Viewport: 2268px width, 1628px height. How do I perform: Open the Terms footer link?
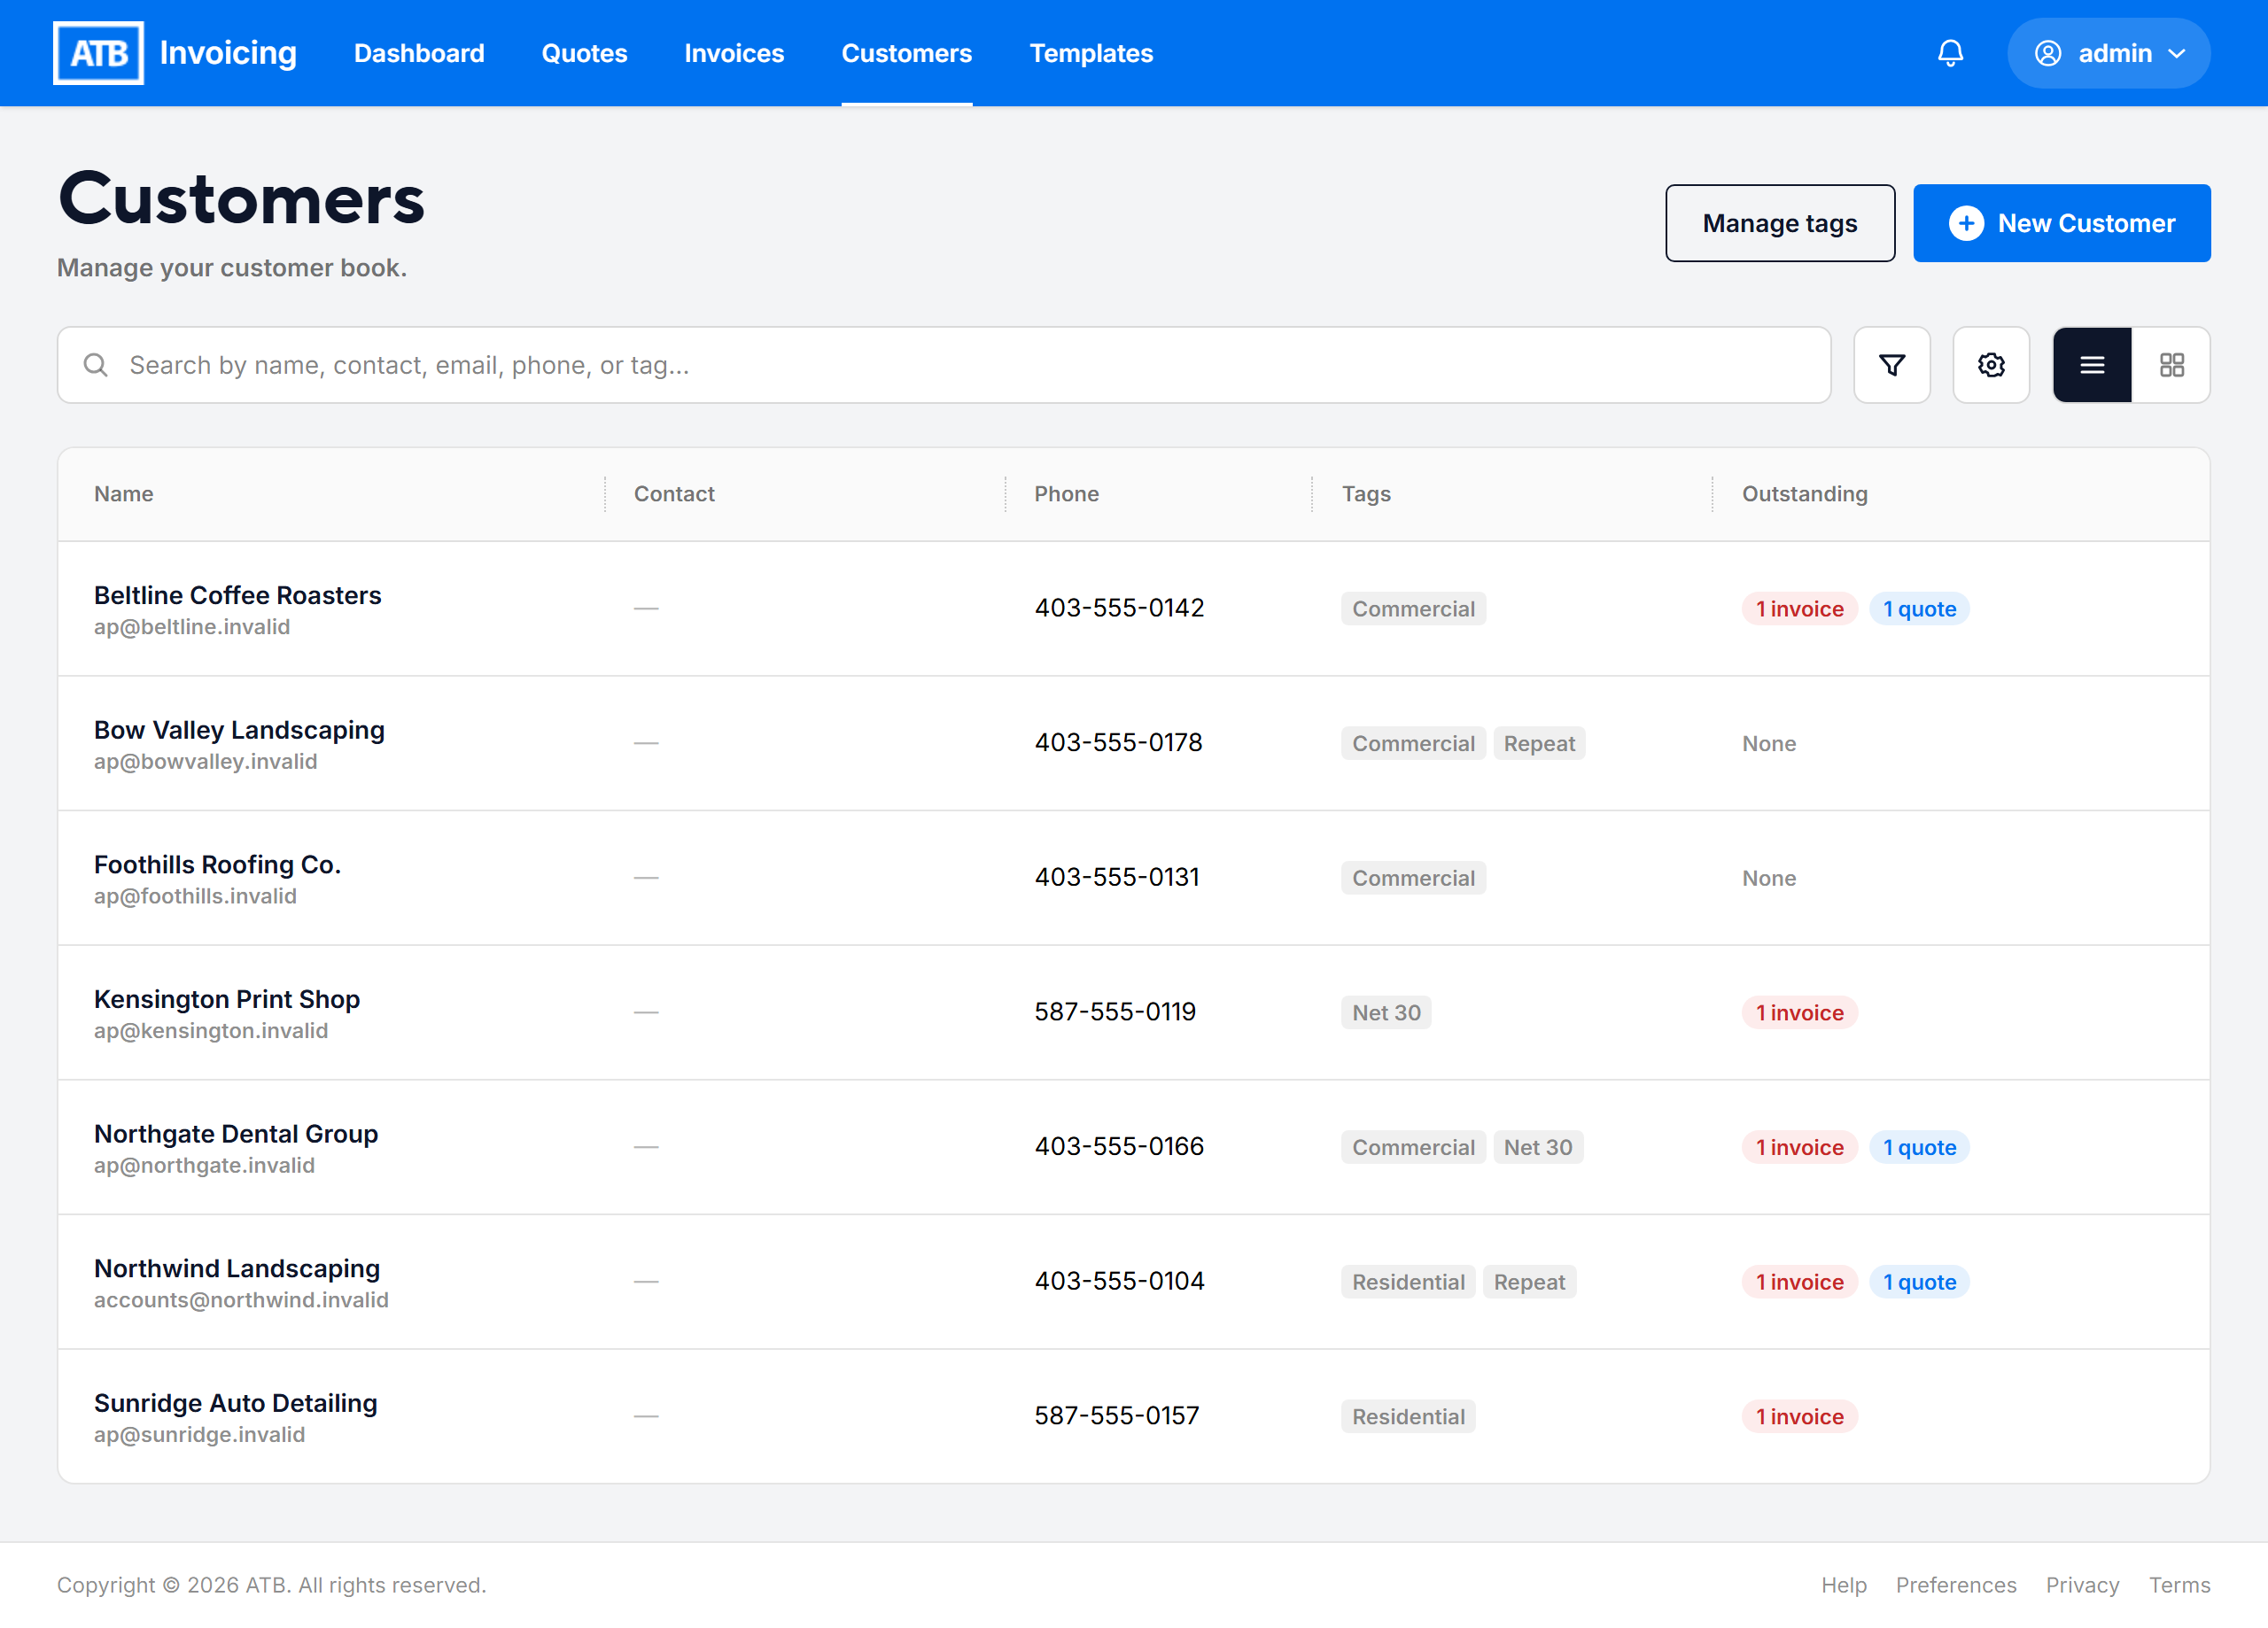click(x=2179, y=1585)
